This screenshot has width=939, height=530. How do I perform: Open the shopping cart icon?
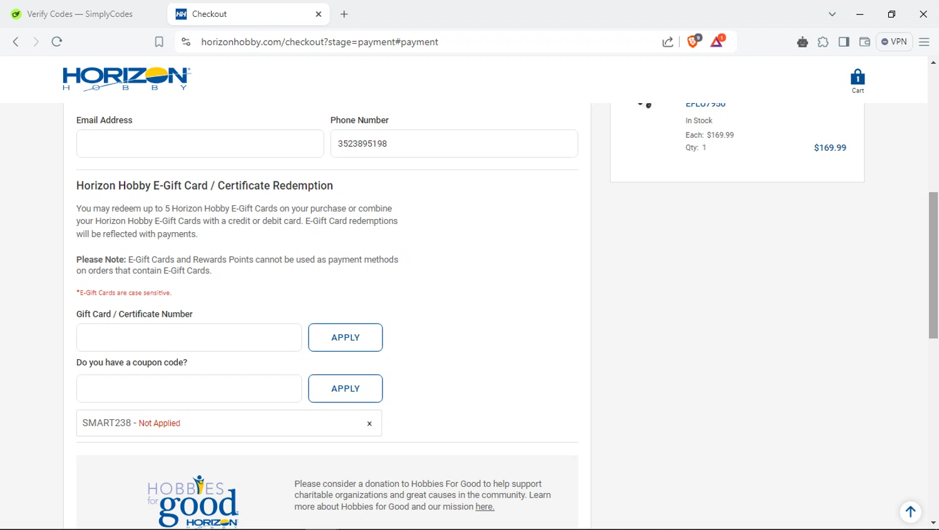tap(858, 81)
